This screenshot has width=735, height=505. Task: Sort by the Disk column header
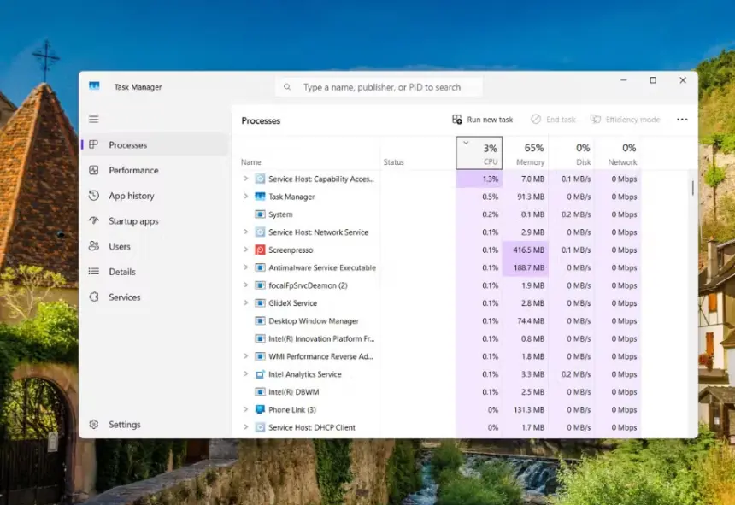(x=572, y=153)
